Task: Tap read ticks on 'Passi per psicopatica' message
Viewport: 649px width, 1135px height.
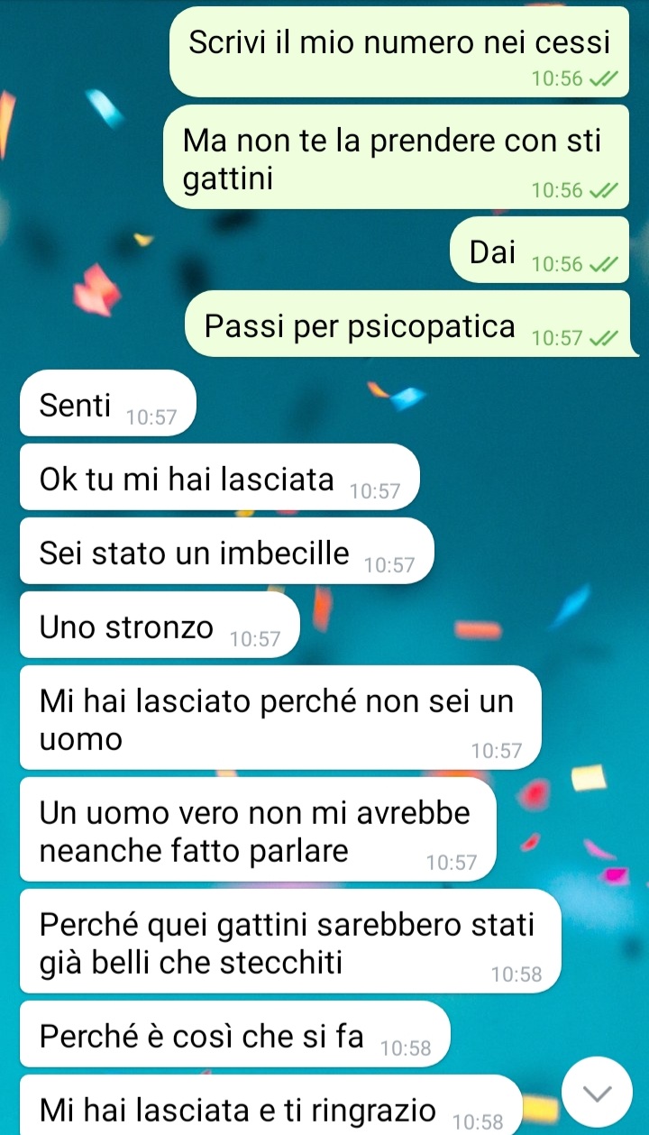Action: 604,339
